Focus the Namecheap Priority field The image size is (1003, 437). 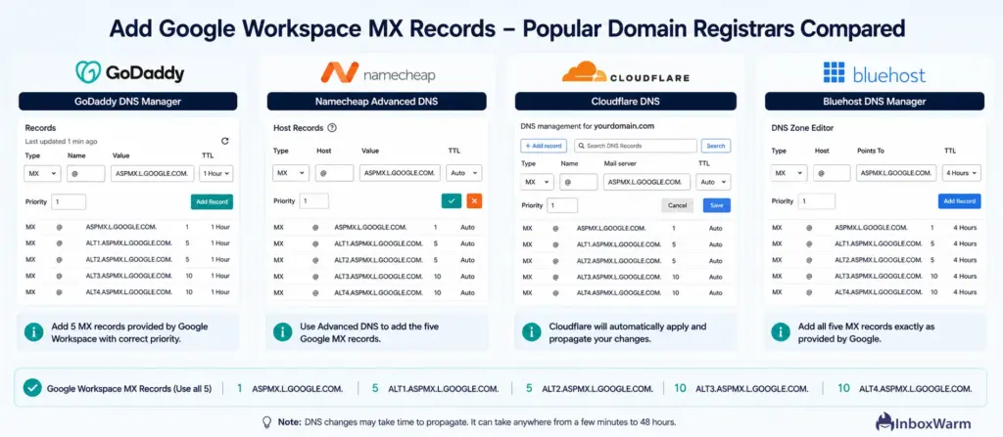point(313,201)
